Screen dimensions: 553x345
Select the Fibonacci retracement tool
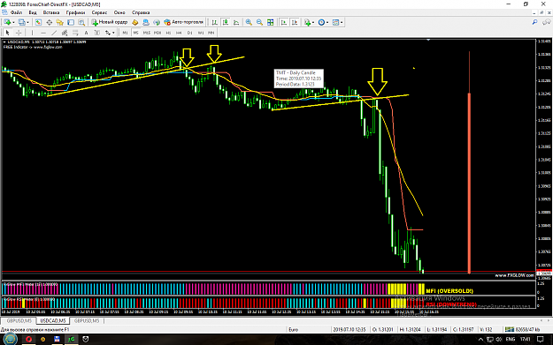pos(75,33)
